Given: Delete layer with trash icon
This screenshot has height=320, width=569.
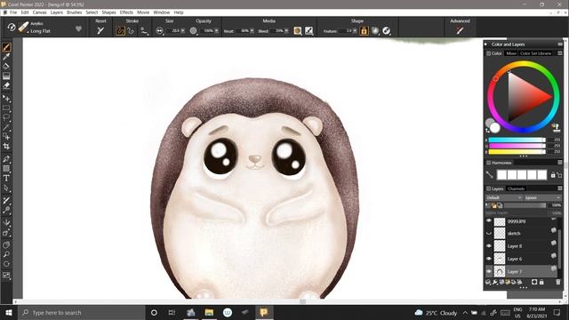Looking at the screenshot, I should click(x=558, y=282).
